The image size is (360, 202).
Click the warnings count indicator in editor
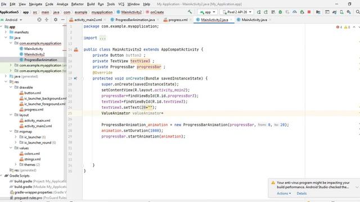347,27
